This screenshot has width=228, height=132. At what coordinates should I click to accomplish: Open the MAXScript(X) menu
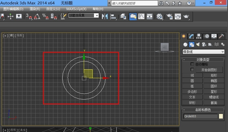click(76, 9)
